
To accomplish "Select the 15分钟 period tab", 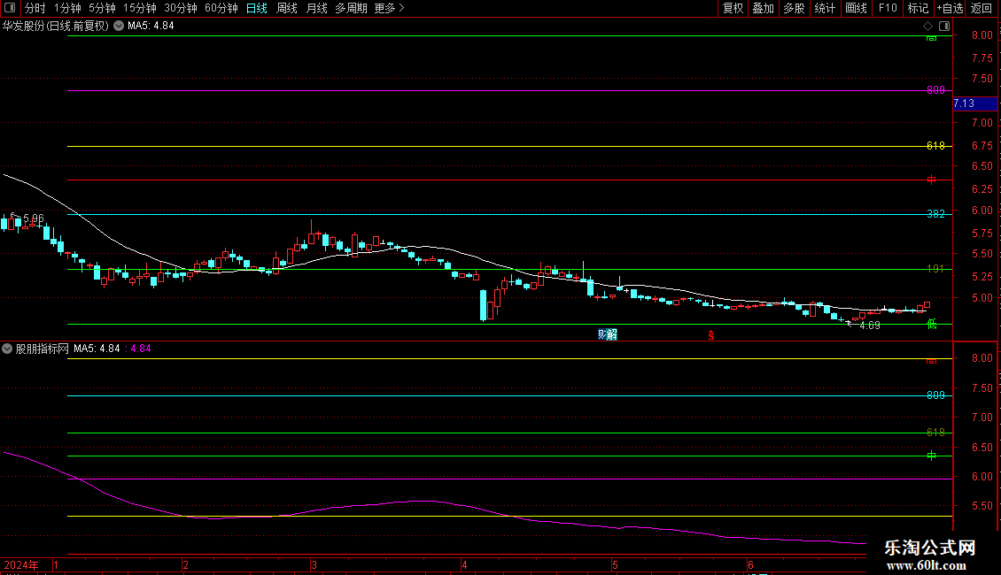I will point(139,8).
